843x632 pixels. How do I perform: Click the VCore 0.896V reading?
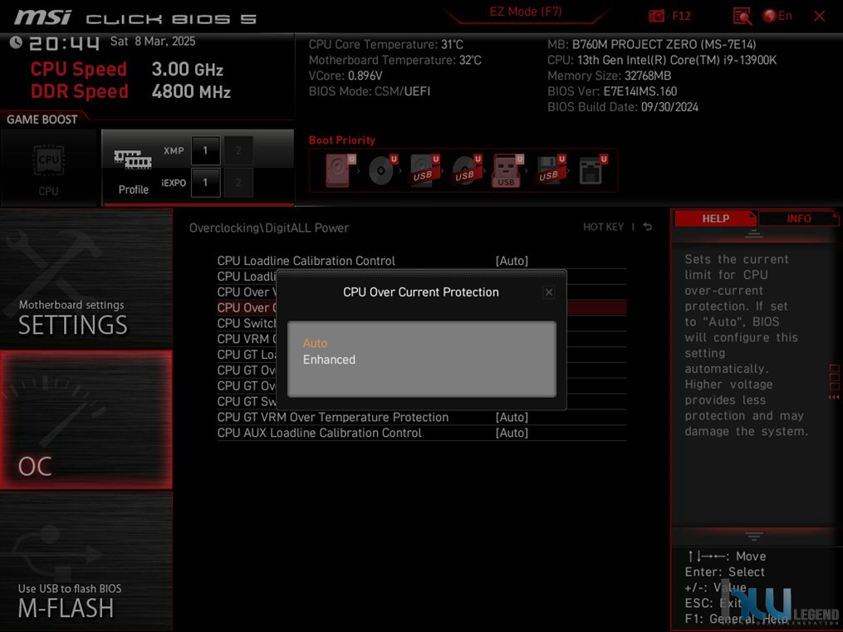pos(346,76)
